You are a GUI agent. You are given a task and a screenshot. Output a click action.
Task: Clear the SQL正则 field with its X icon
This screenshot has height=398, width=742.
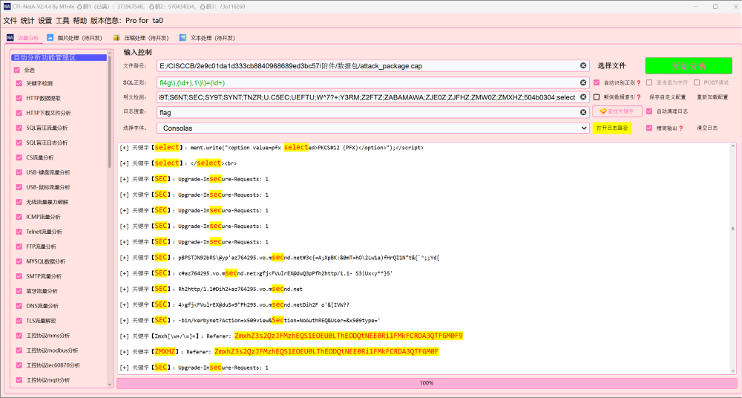point(583,82)
